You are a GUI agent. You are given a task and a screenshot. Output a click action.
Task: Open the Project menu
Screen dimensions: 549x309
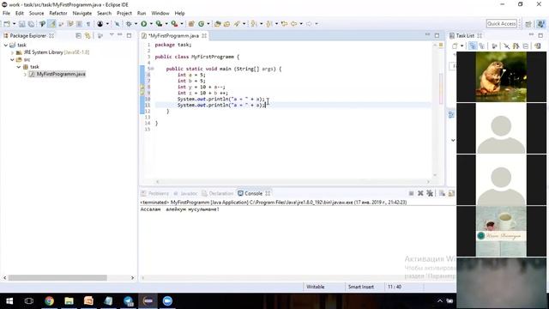pos(124,14)
